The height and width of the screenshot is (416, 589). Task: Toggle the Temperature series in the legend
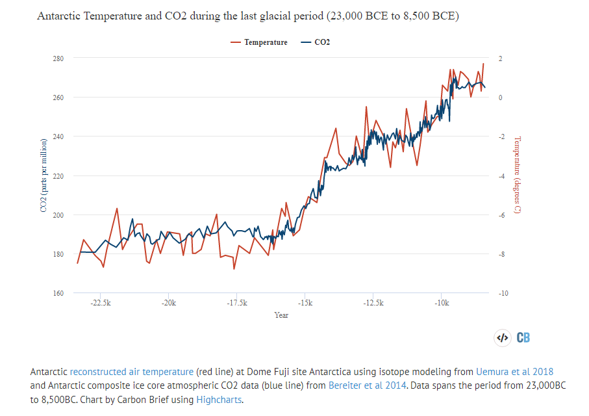point(266,42)
